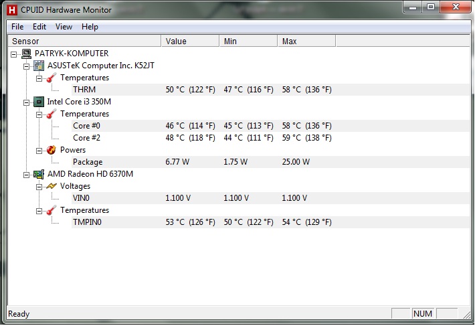Viewport: 475px width, 326px height.
Task: Select the PATRYK-KOMPUTER tree label
Action: tap(72, 54)
